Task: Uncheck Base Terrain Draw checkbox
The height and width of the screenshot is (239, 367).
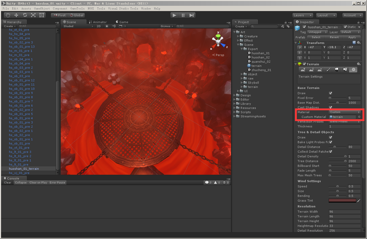Action: click(x=330, y=93)
